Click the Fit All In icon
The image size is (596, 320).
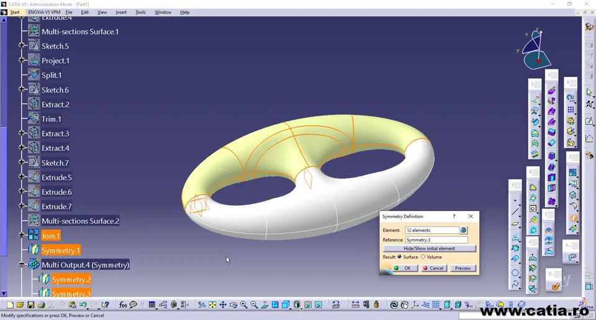point(212,305)
